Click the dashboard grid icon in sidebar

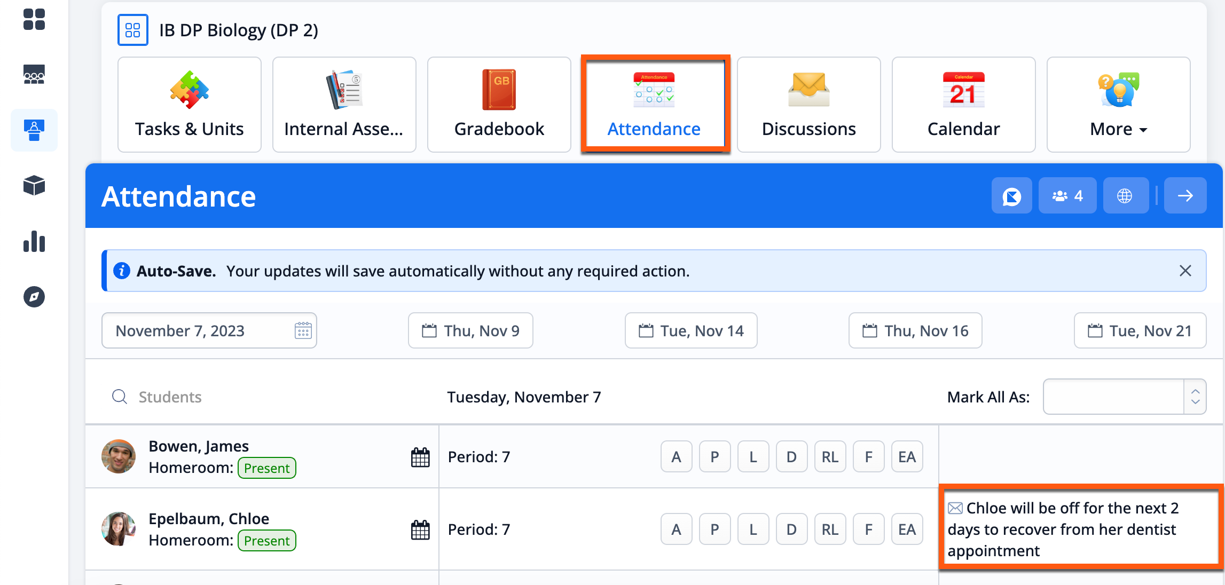pyautogui.click(x=34, y=19)
